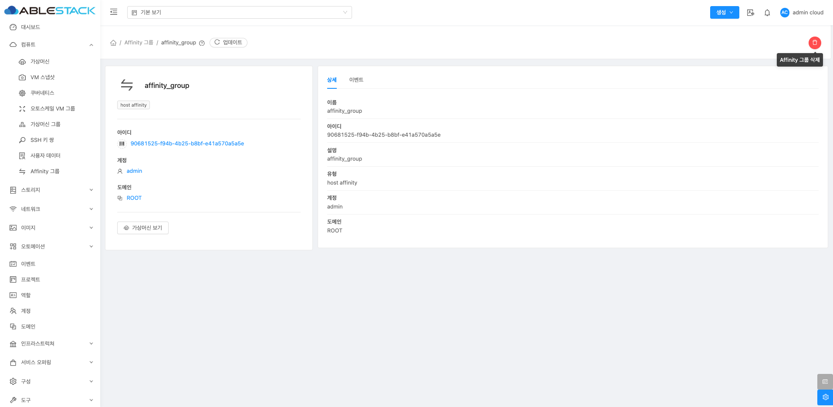
Task: Open 쿠버네티스 in the sidebar
Action: [42, 93]
